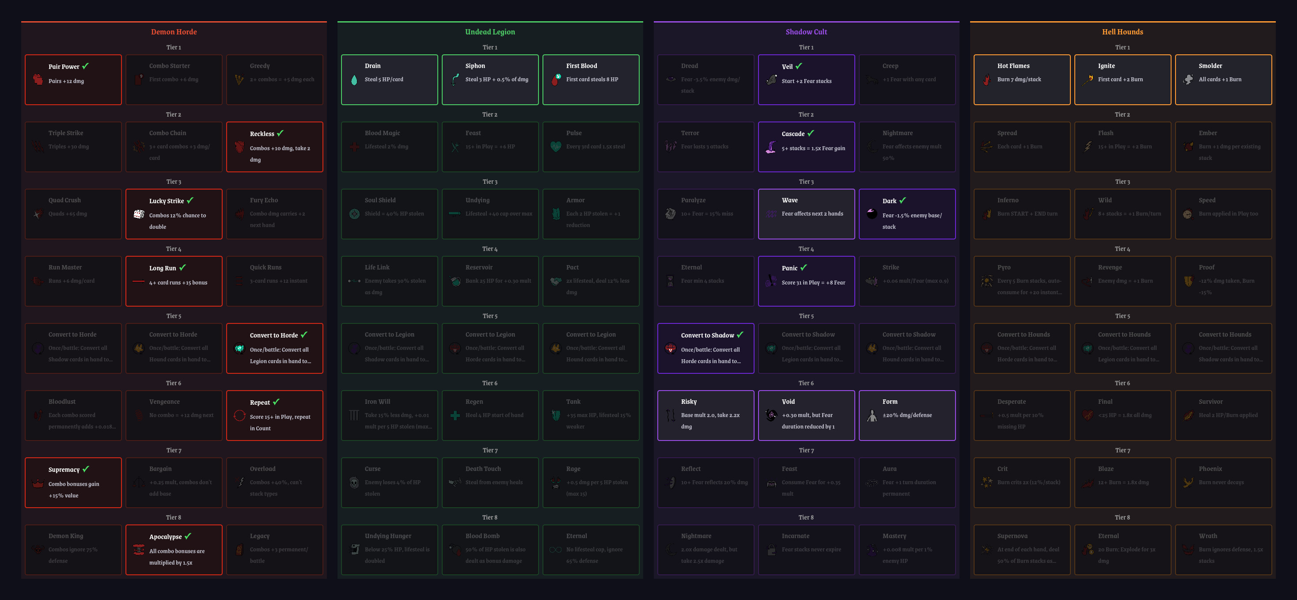The width and height of the screenshot is (1297, 600).
Task: Click the Supremacy crown icon
Action: point(38,483)
